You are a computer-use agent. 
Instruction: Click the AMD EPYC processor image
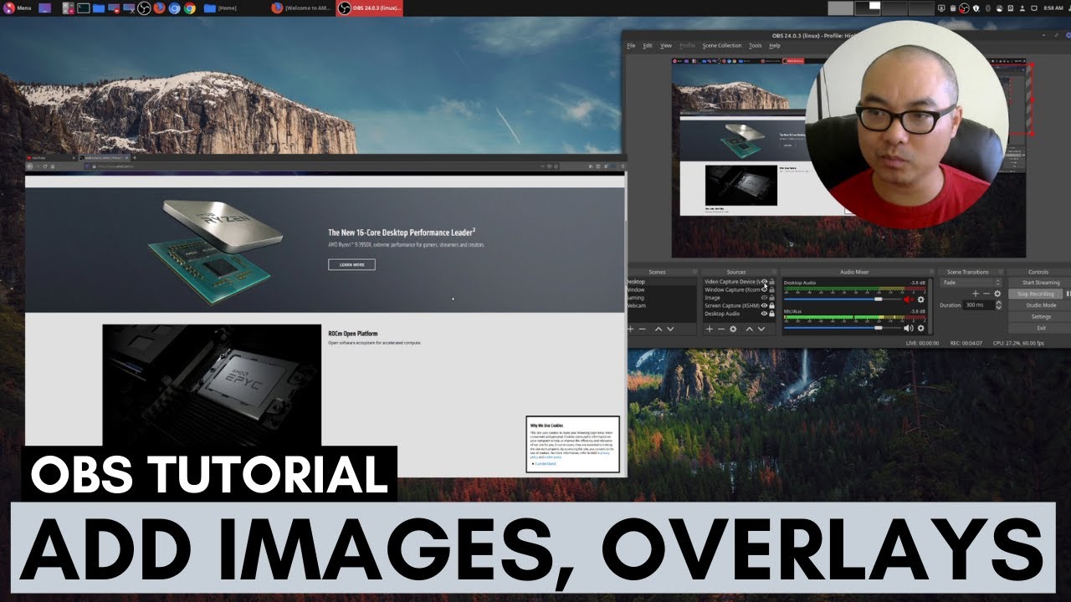point(212,385)
